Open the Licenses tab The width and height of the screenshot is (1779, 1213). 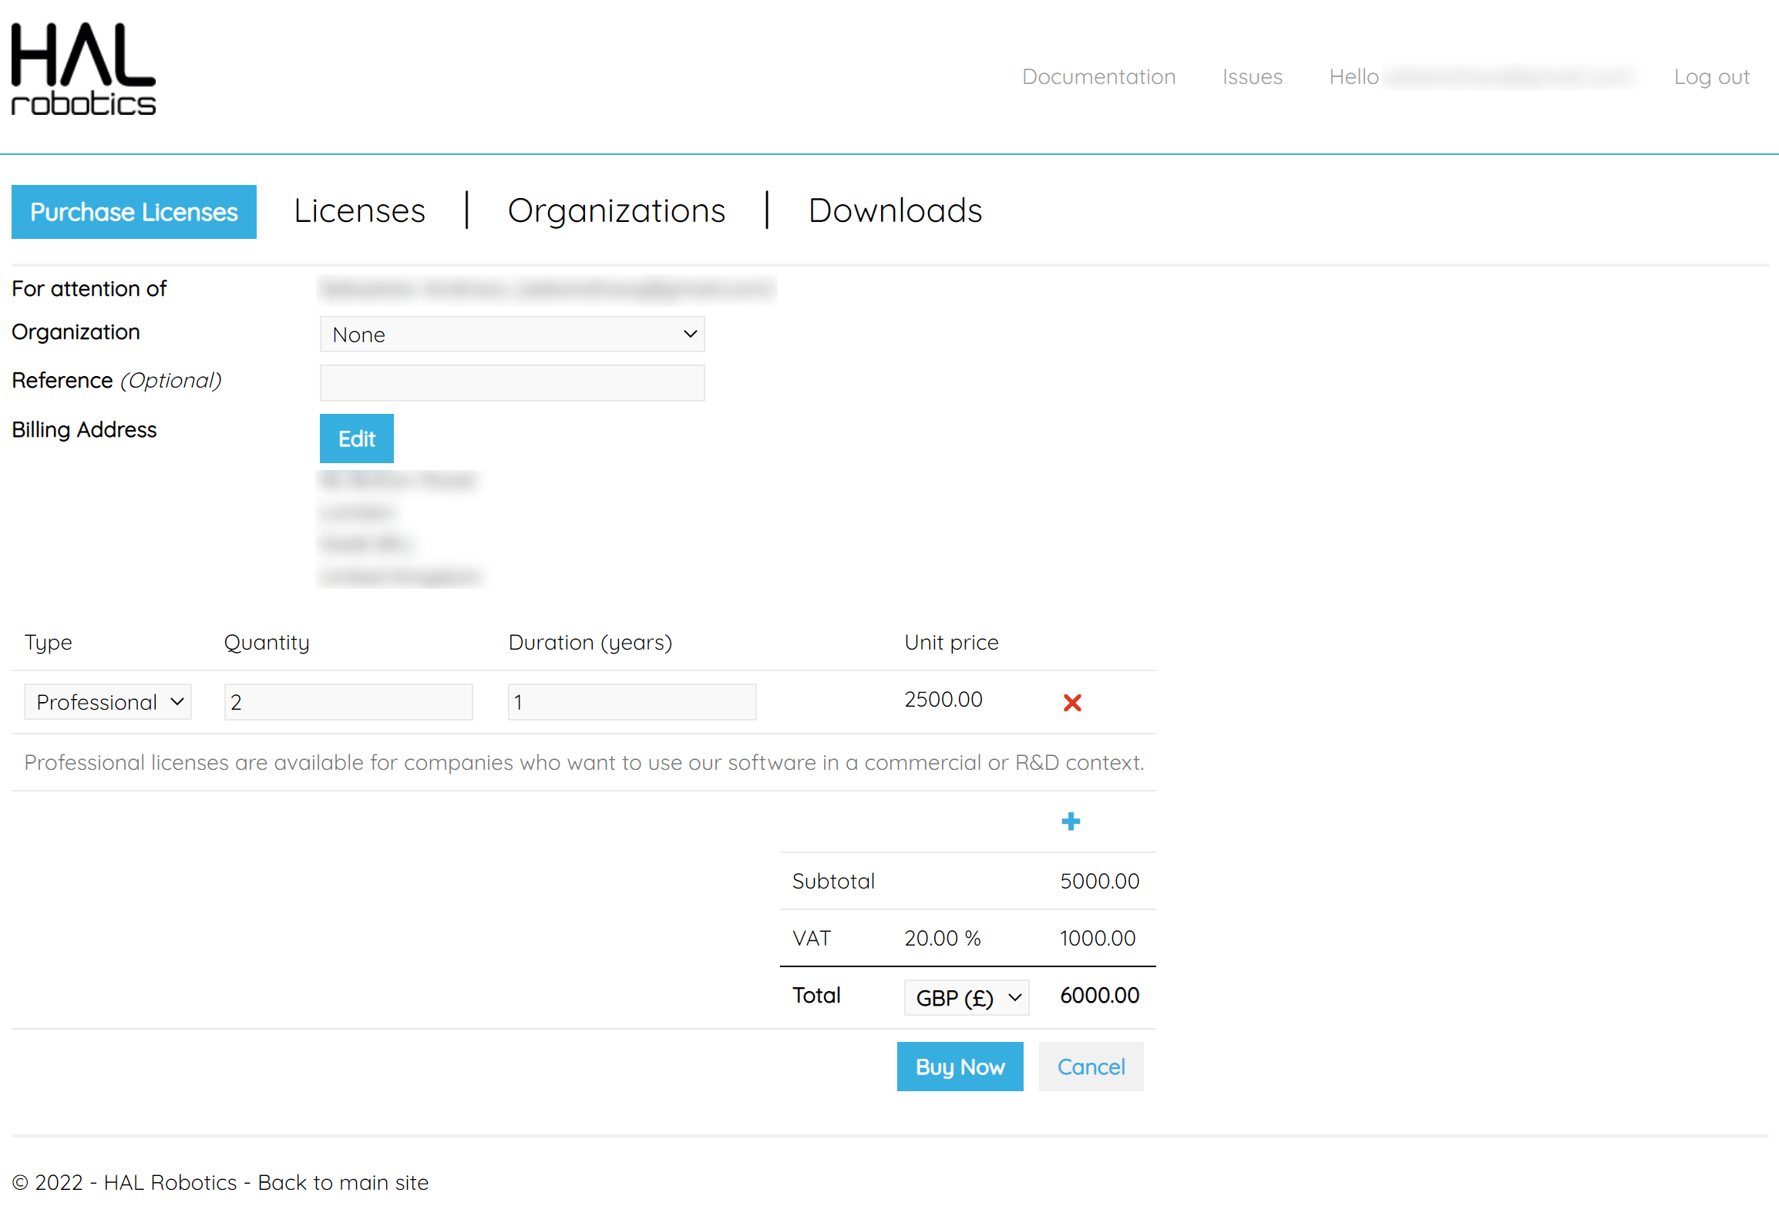point(359,210)
